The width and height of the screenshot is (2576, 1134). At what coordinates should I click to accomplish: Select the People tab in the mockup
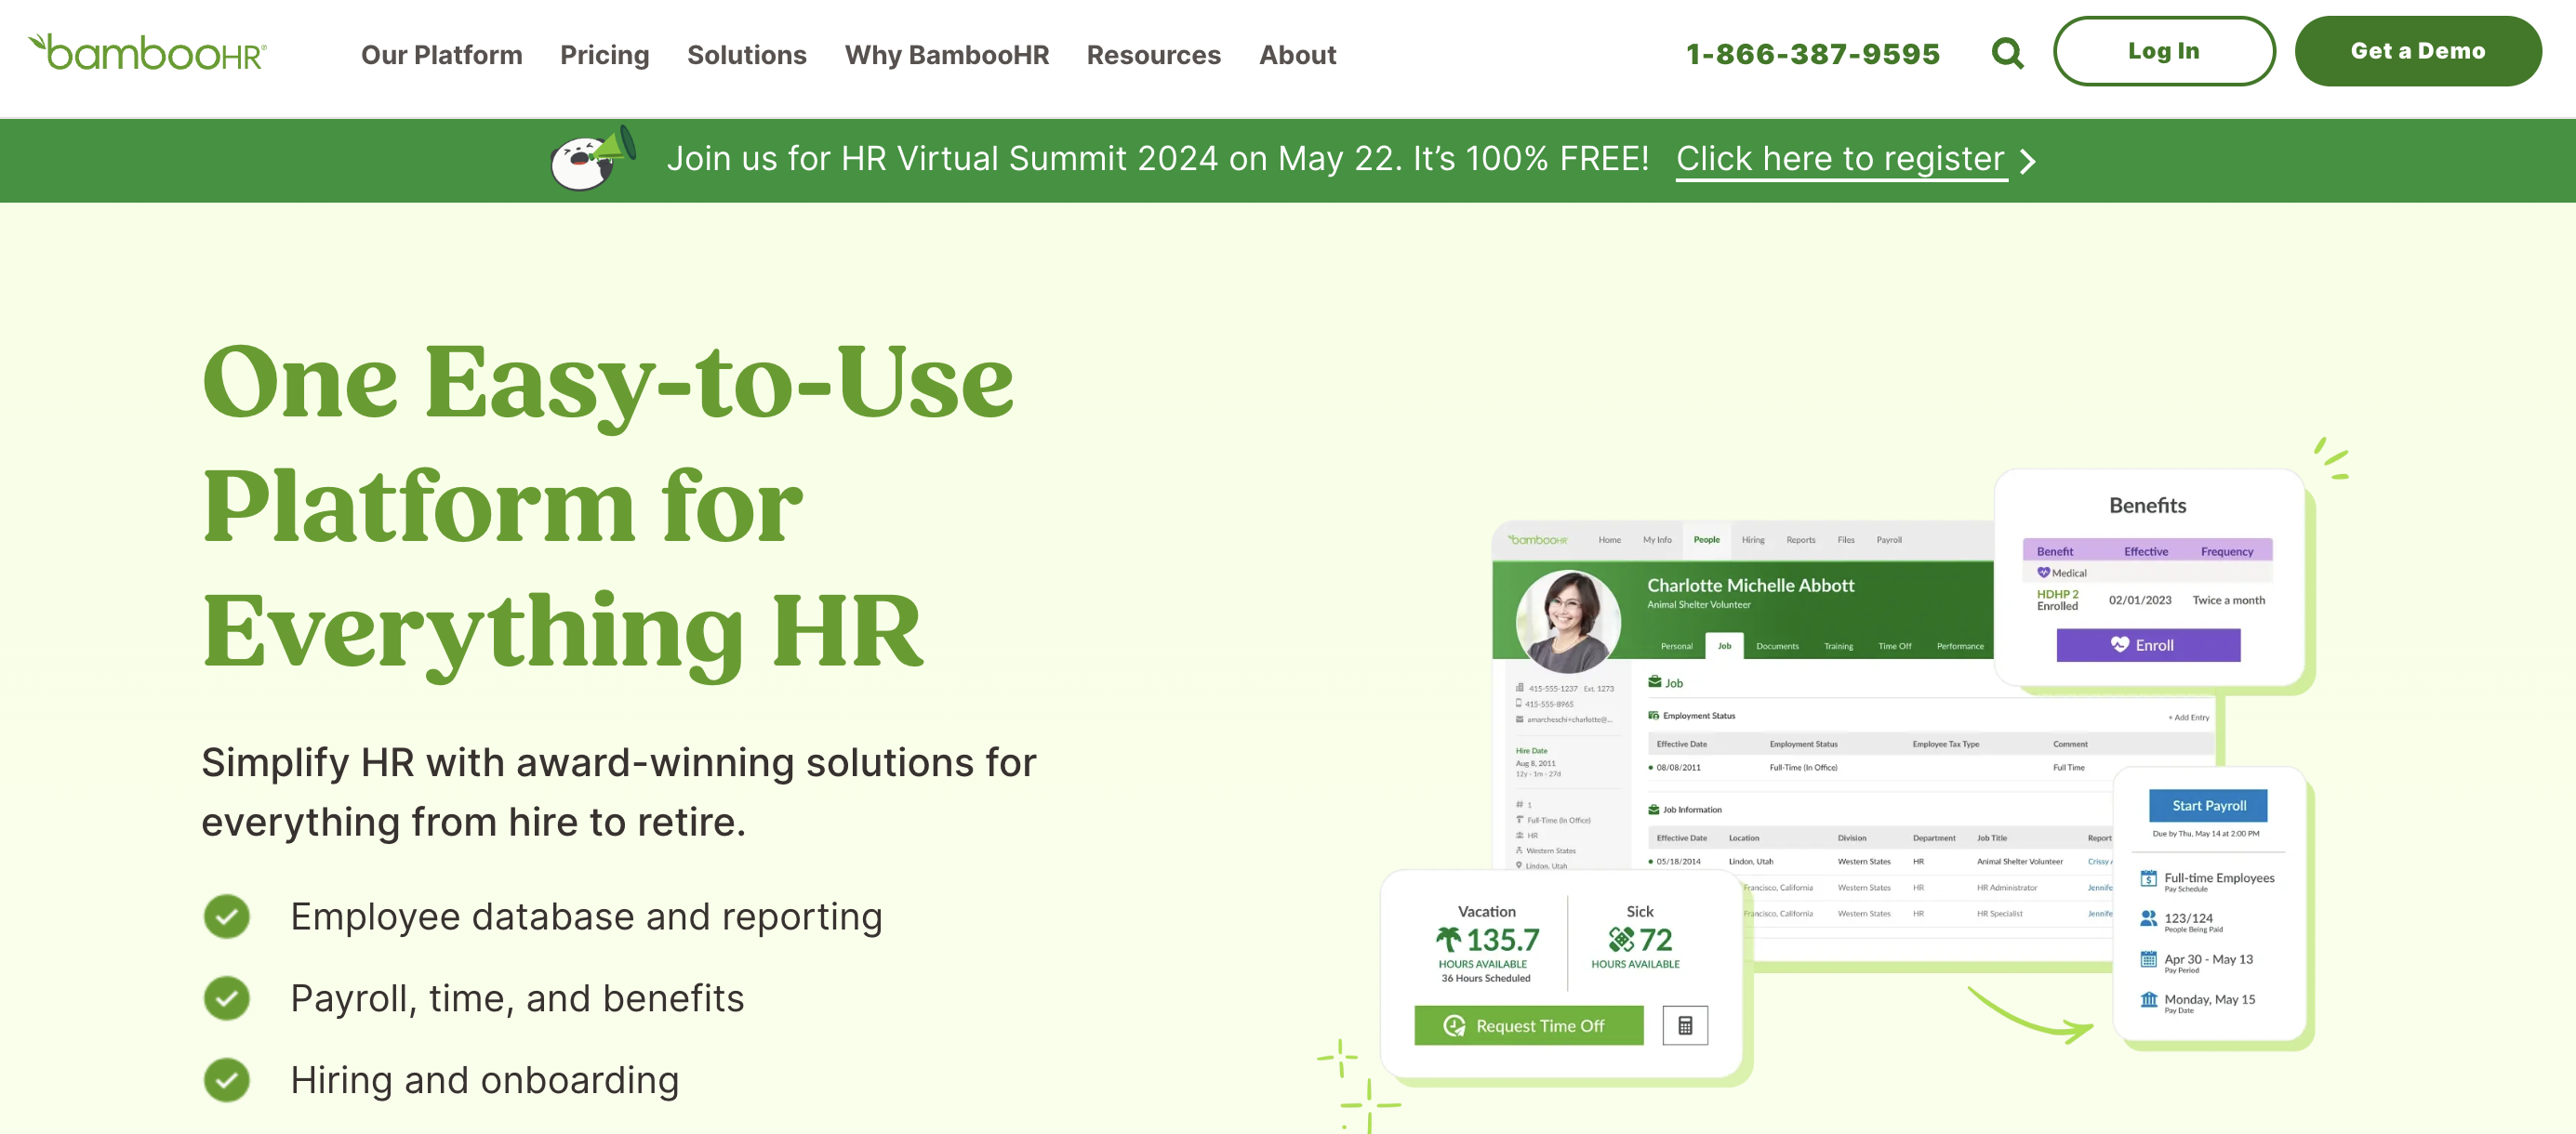pos(1706,539)
